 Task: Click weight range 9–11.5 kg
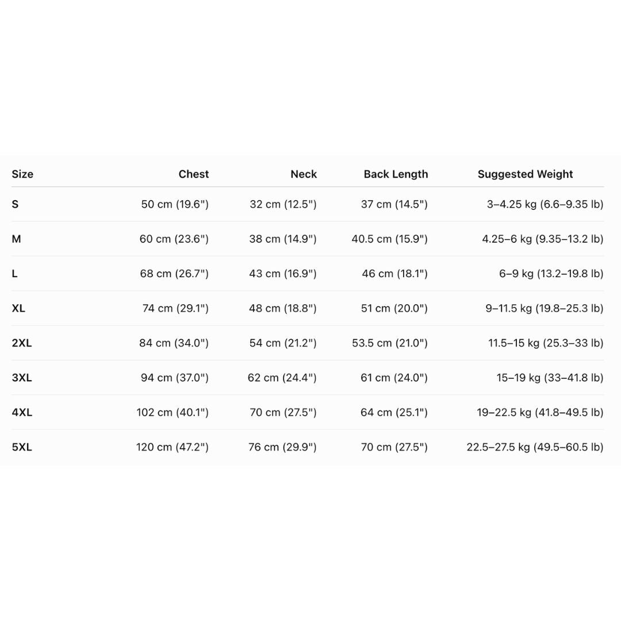pos(508,308)
